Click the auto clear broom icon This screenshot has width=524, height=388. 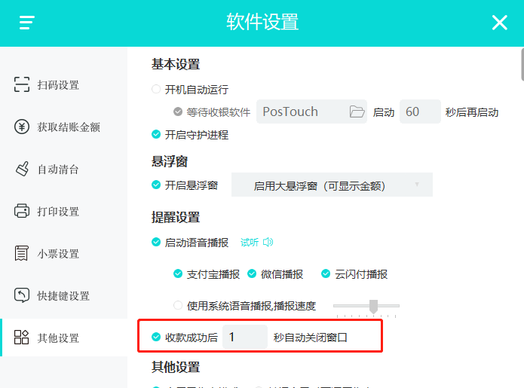pyautogui.click(x=22, y=170)
